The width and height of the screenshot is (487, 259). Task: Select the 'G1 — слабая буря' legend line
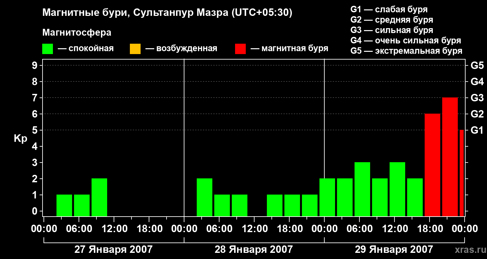click(389, 9)
